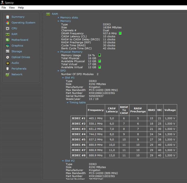Click the Storage hard drive icon
The width and height of the screenshot is (187, 183).
(x=8, y=51)
